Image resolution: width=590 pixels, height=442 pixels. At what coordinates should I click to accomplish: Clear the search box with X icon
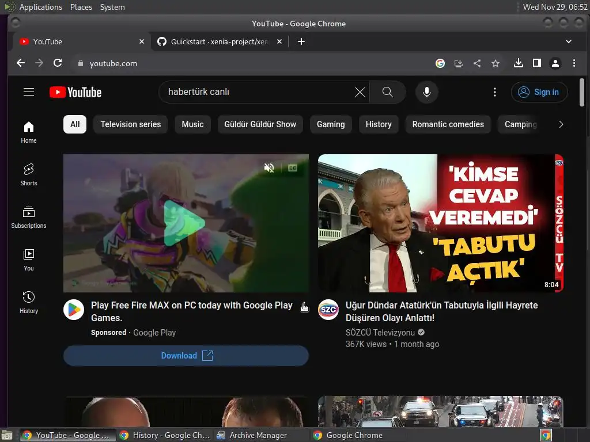click(x=360, y=92)
